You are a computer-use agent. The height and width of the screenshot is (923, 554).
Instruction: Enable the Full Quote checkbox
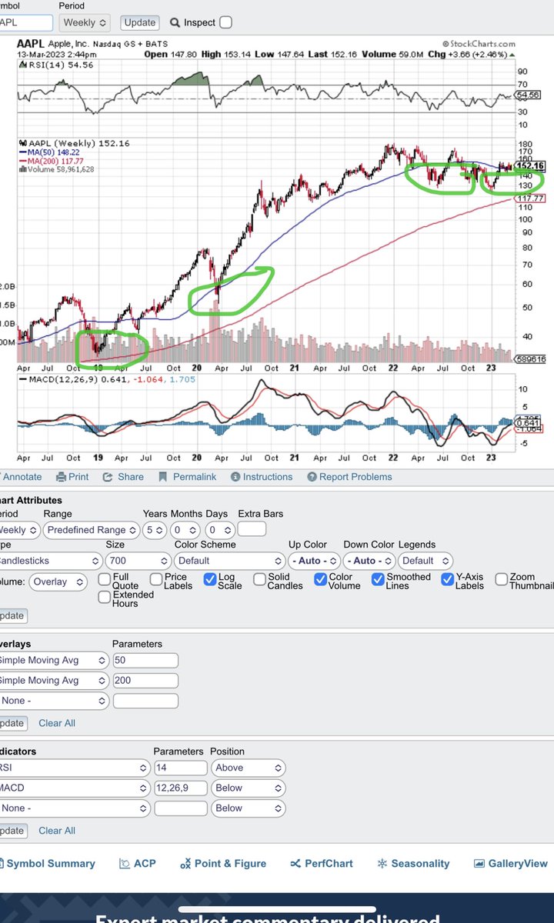(x=105, y=578)
